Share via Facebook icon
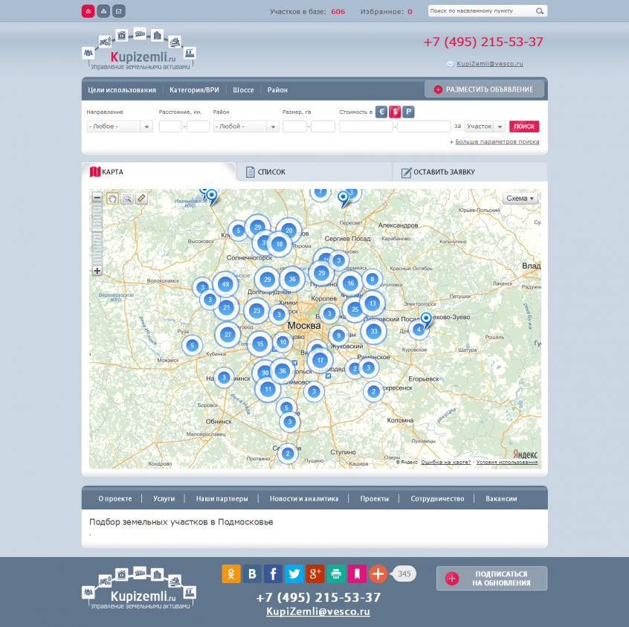Image resolution: width=629 pixels, height=627 pixels. pyautogui.click(x=273, y=573)
